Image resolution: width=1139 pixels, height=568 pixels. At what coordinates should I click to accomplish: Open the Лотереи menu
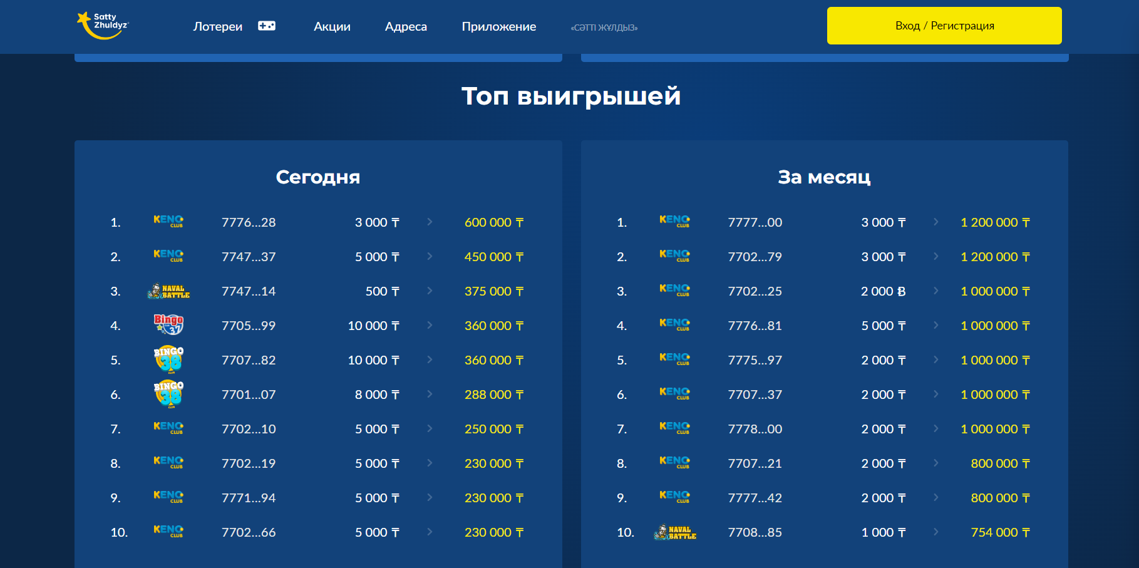(218, 26)
